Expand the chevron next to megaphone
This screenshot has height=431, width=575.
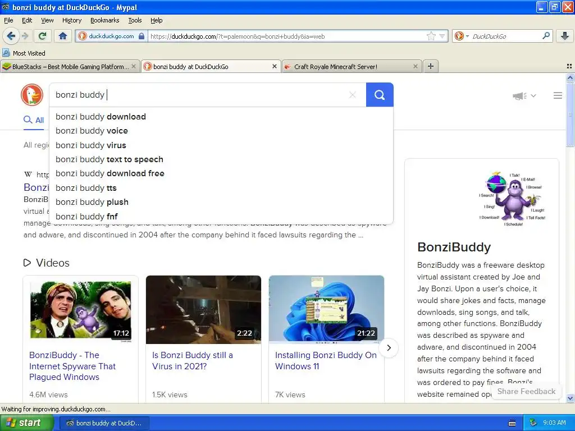tap(533, 95)
